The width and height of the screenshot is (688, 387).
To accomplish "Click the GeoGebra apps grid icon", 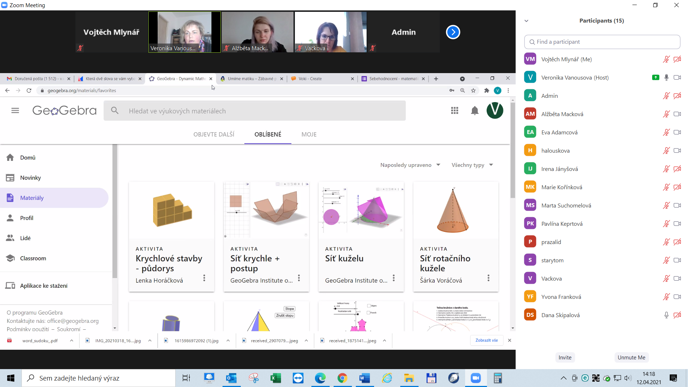I will pos(454,110).
